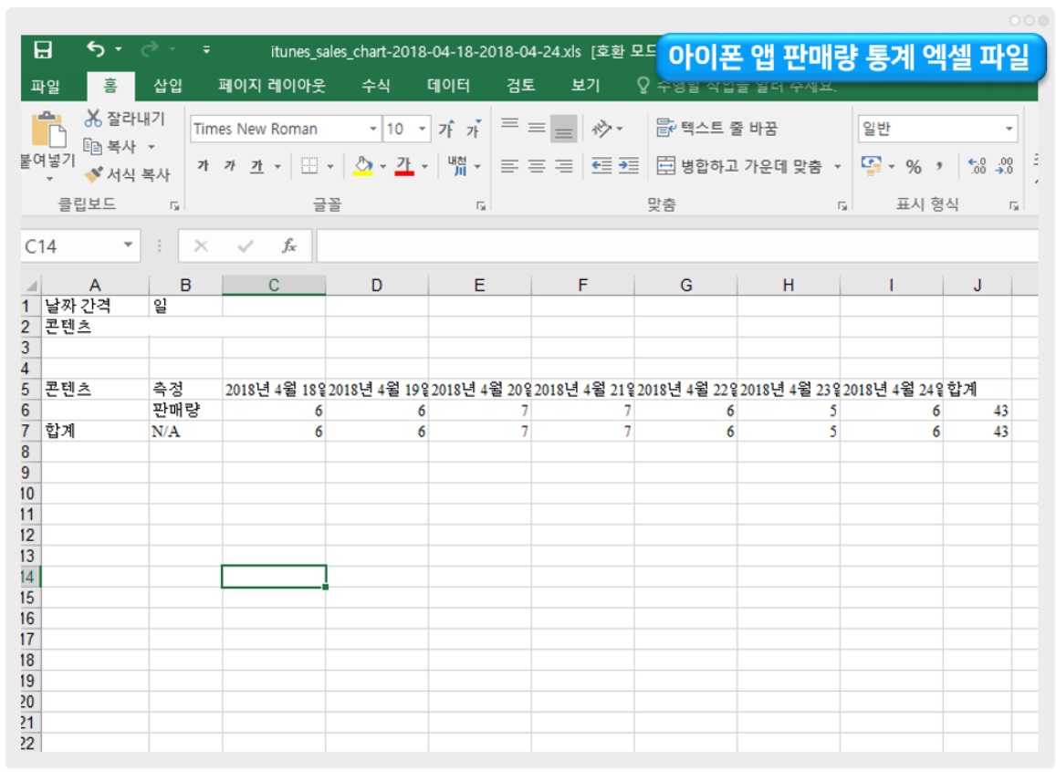
Task: Select top vertical align icon
Action: pyautogui.click(x=510, y=124)
